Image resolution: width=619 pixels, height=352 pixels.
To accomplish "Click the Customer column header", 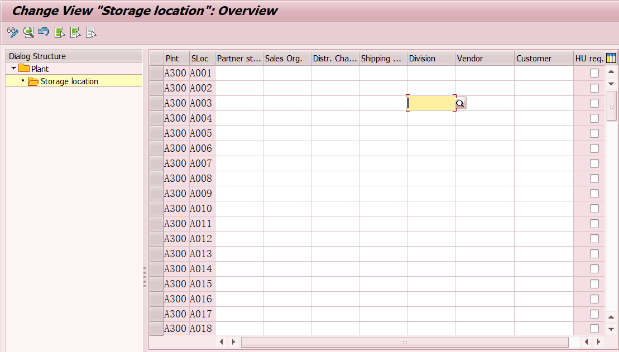I will (544, 59).
